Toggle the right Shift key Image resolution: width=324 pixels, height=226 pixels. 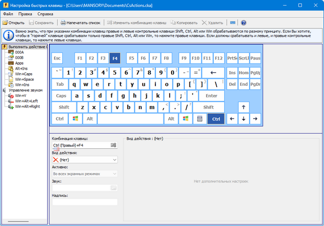(209, 107)
